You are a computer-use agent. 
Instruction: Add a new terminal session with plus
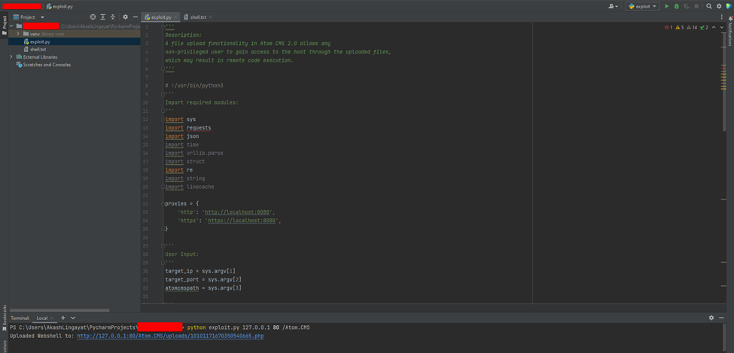tap(63, 318)
